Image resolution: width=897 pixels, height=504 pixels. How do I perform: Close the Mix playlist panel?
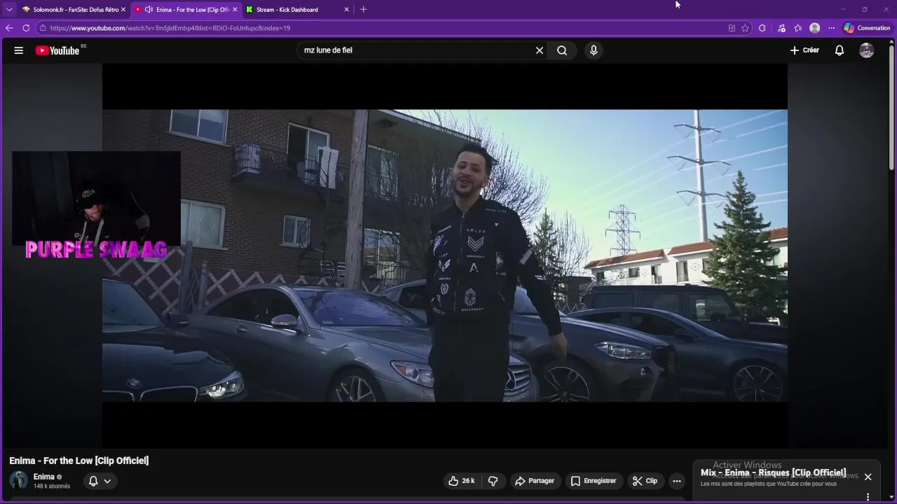click(868, 477)
